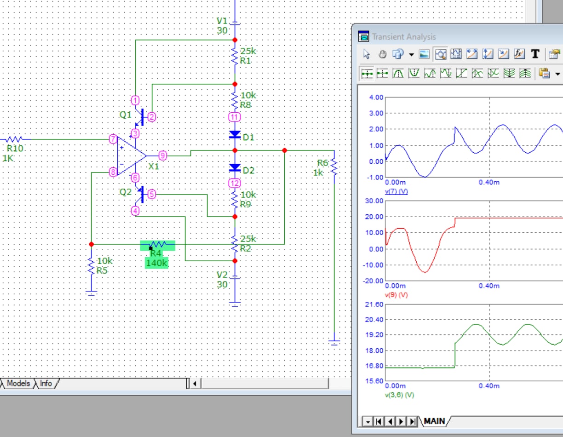This screenshot has height=437, width=563.
Task: Click the R9 resistor label
Action: [x=246, y=203]
